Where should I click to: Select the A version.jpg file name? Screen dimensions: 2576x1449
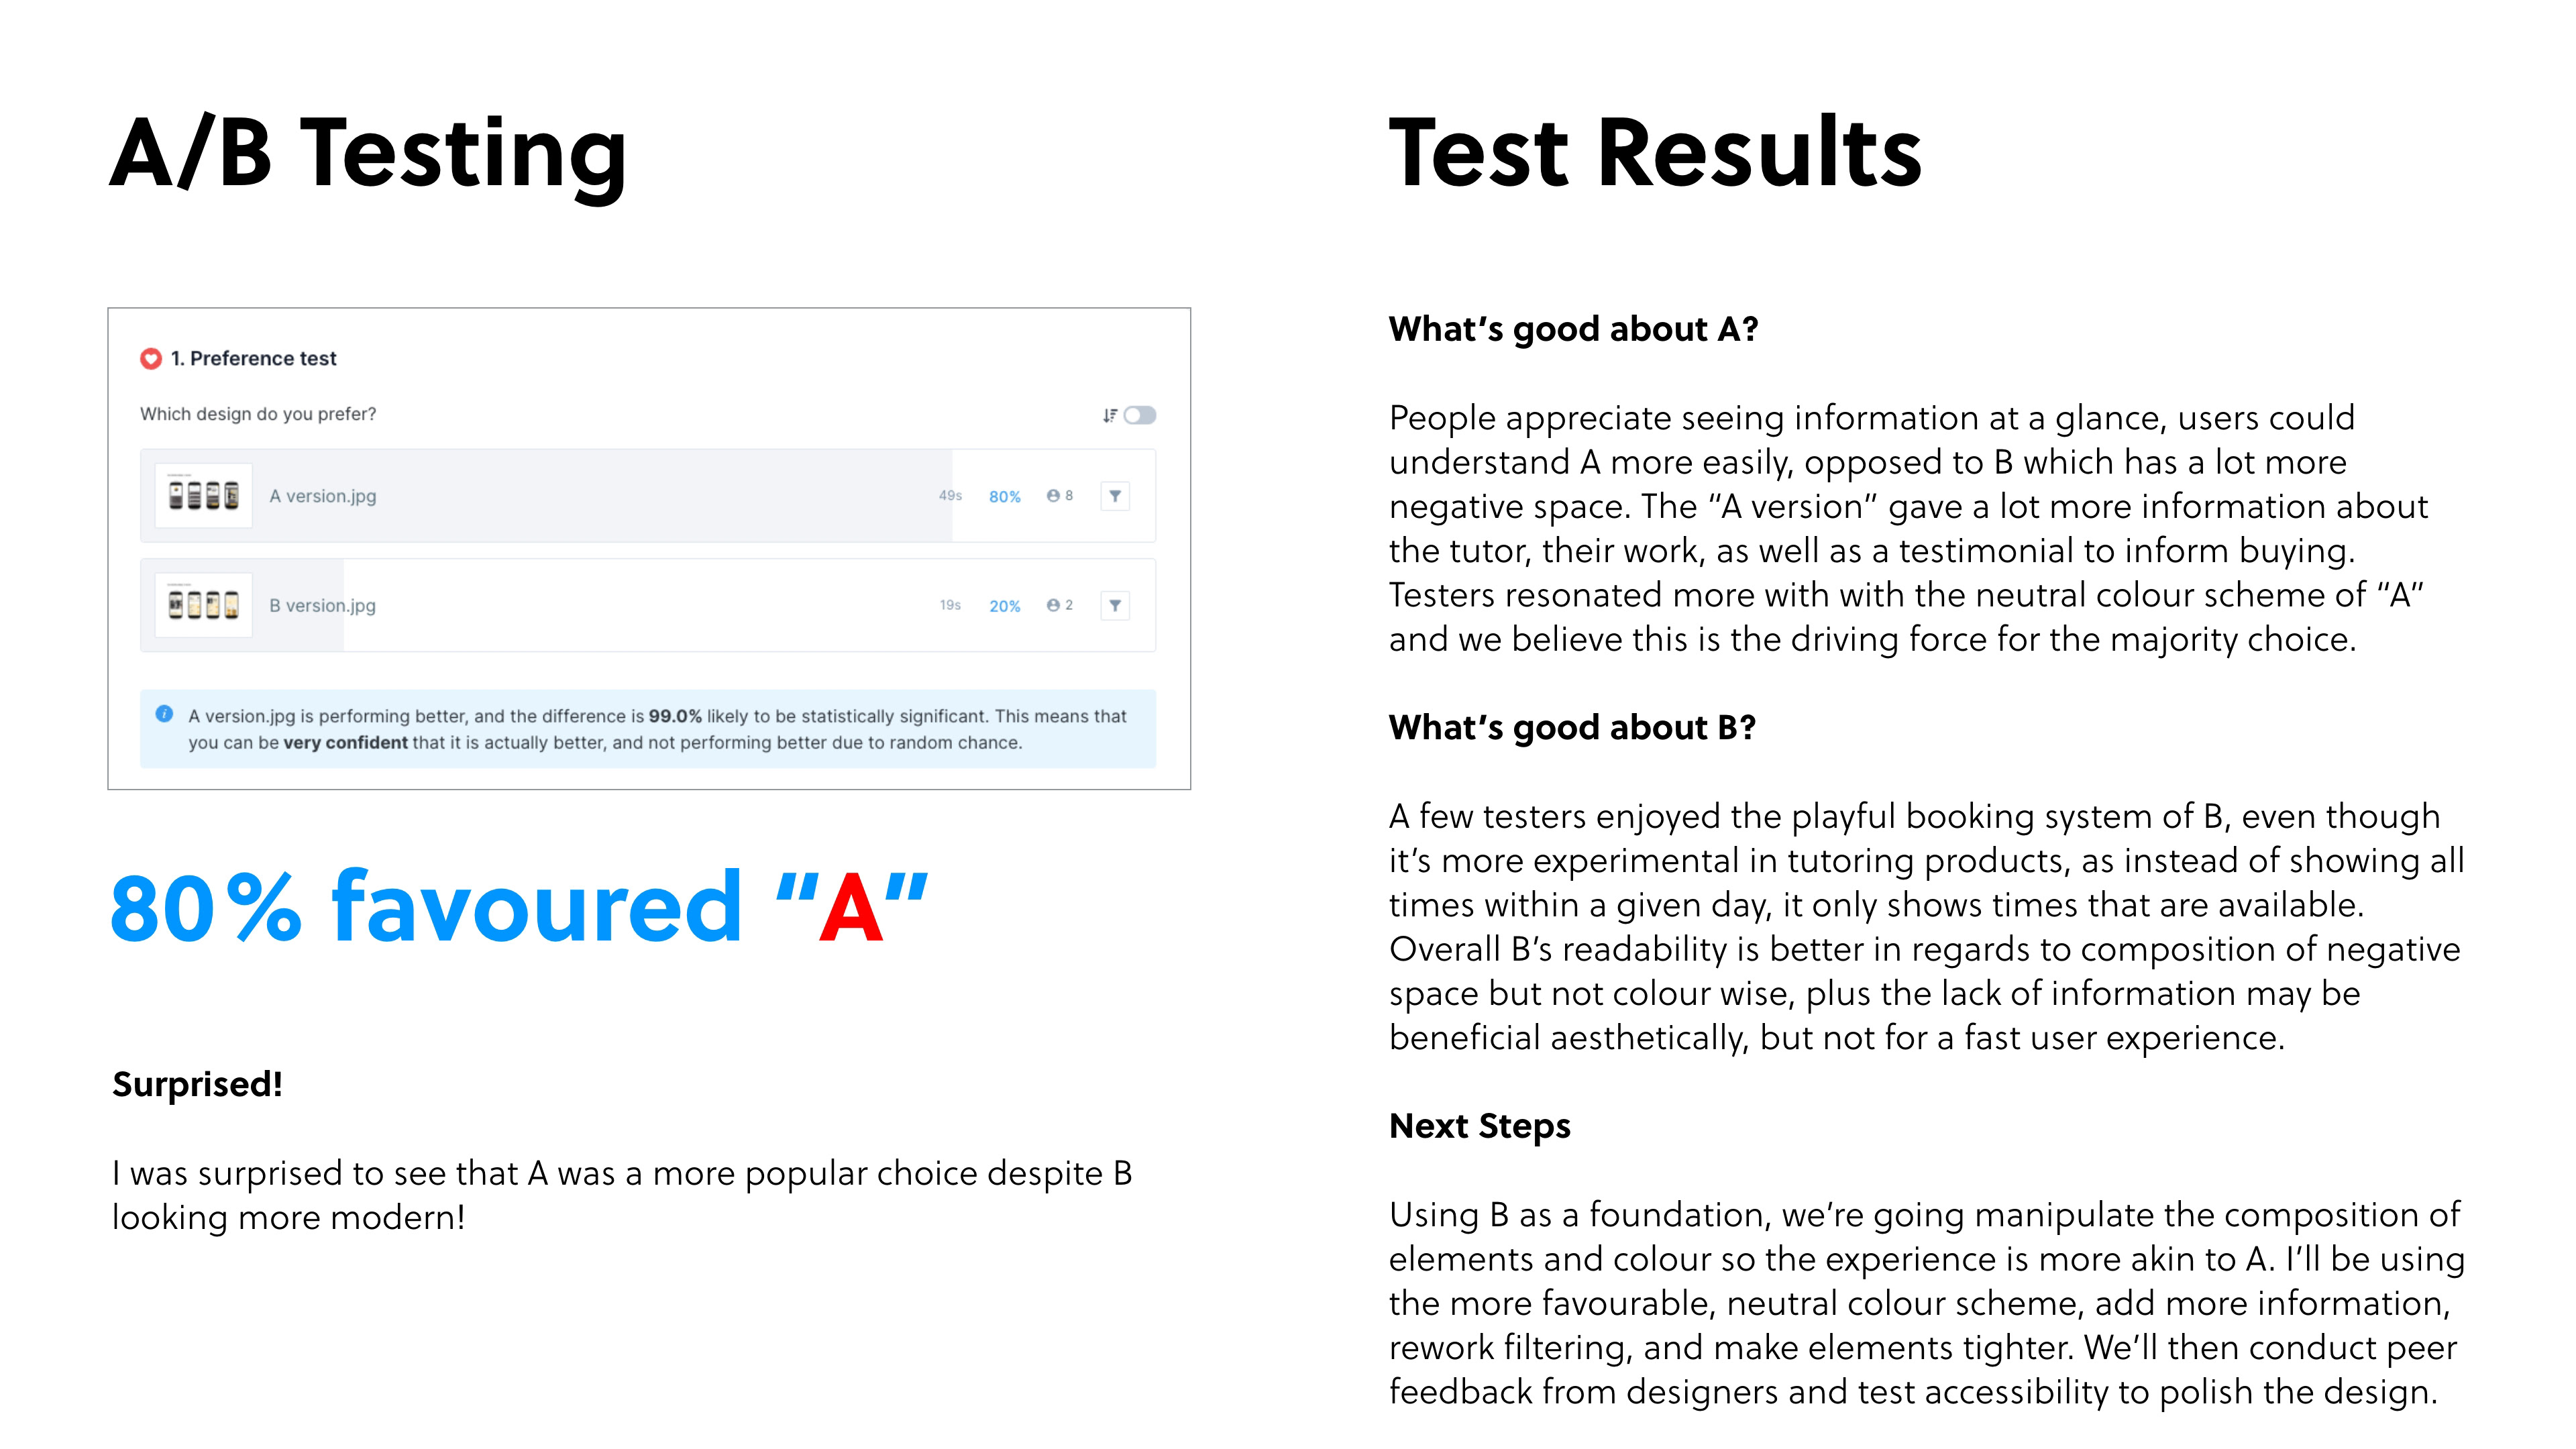coord(323,496)
